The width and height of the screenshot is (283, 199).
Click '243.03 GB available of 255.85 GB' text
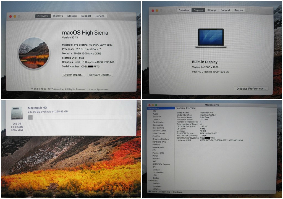pos(48,112)
